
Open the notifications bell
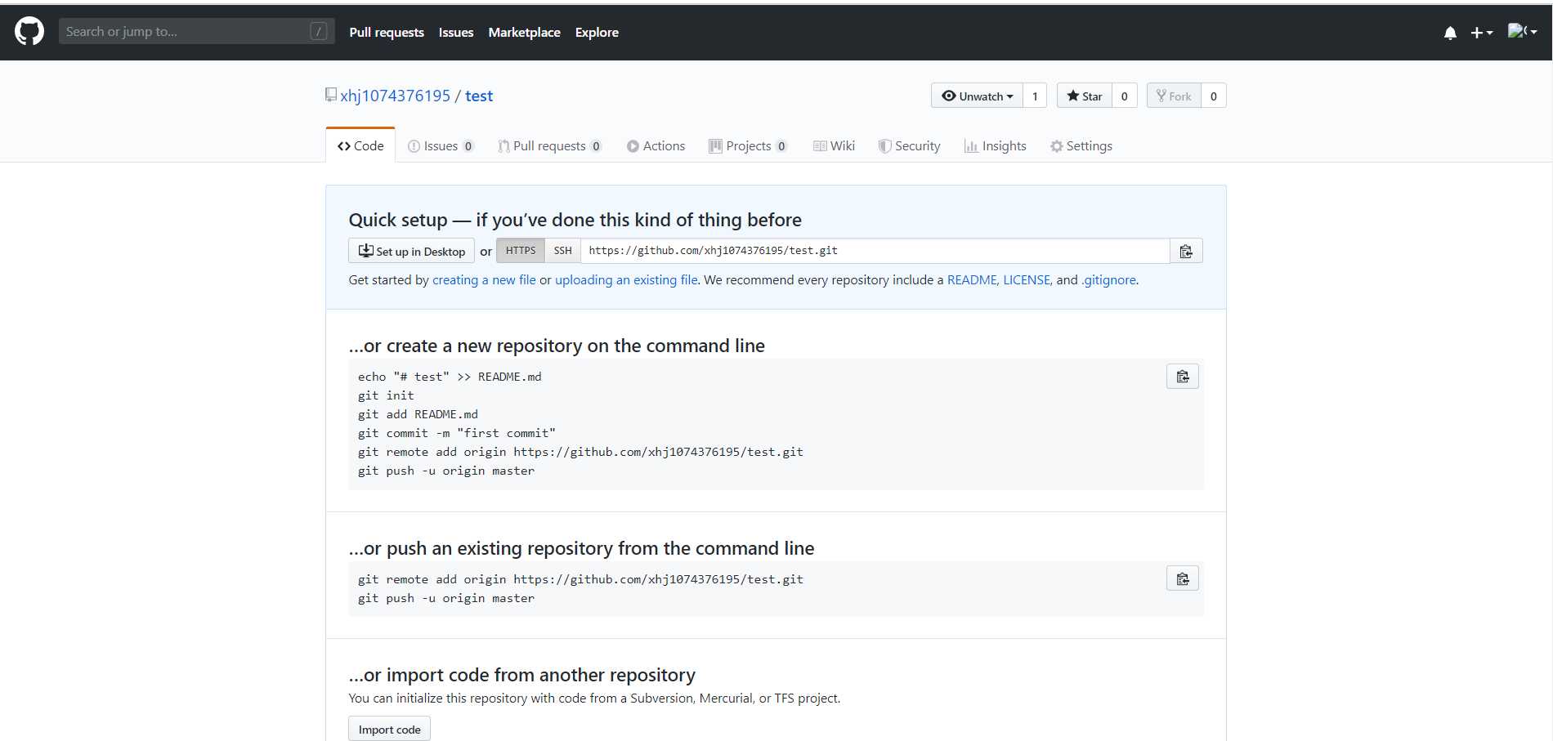[1450, 33]
